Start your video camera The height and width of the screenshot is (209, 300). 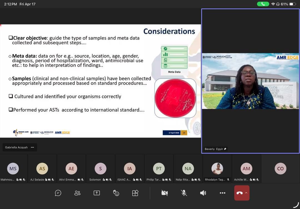(164, 193)
